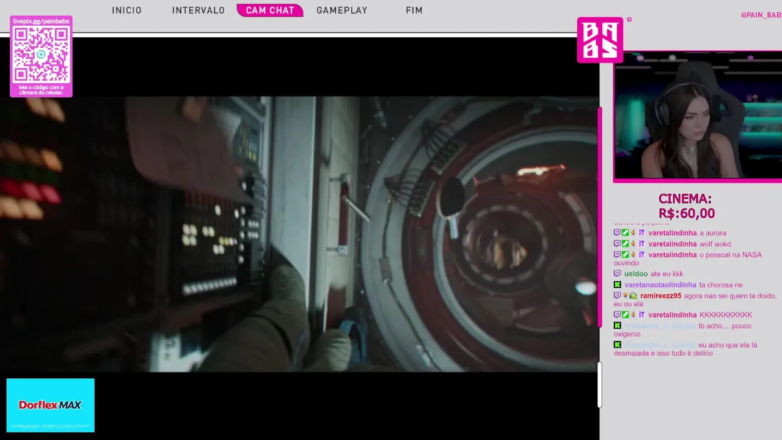Click moderator badge beside 'o pessoal na NASA'
This screenshot has height=440, width=782.
(x=625, y=255)
